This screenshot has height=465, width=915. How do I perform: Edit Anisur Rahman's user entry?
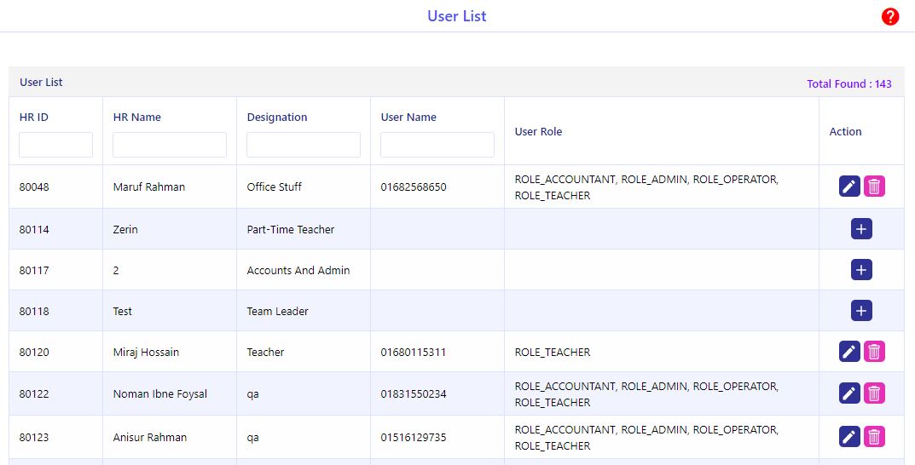[x=849, y=436]
